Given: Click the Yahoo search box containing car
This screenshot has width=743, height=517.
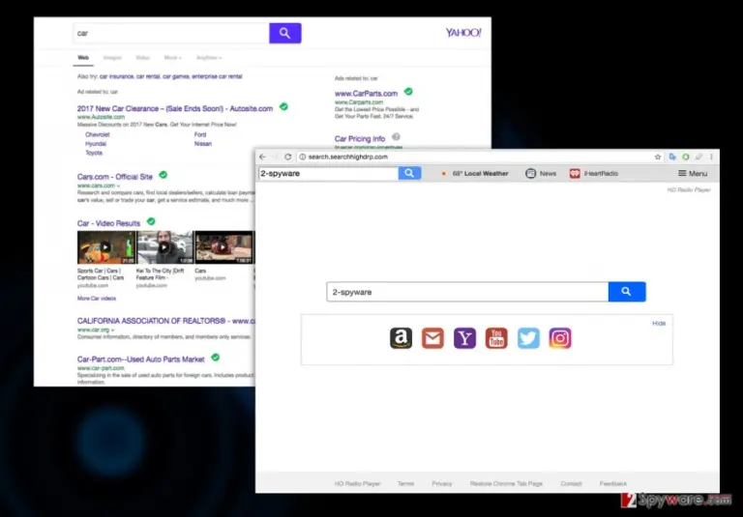Looking at the screenshot, I should click(171, 33).
